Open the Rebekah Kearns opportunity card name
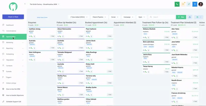Image resolution: width=206 pixels, height=106 pixels. coord(177,68)
